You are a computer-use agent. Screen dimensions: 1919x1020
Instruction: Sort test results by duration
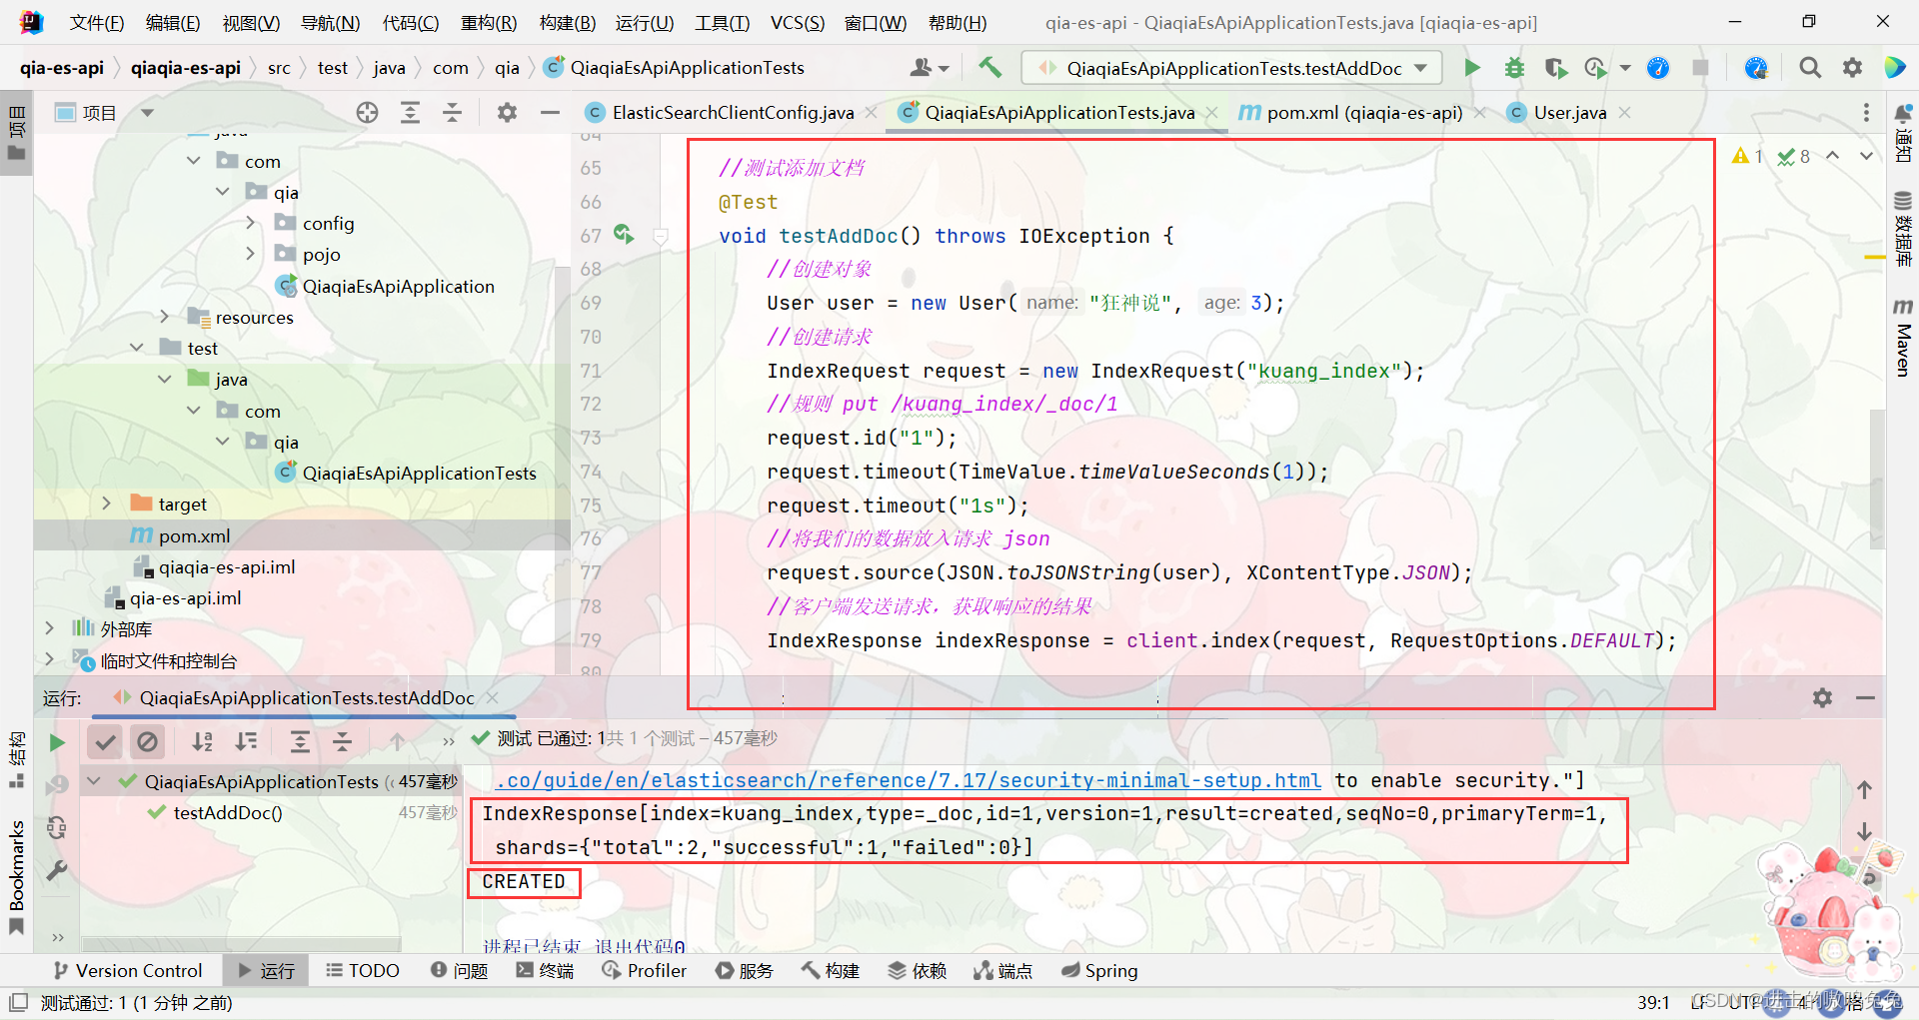(246, 741)
